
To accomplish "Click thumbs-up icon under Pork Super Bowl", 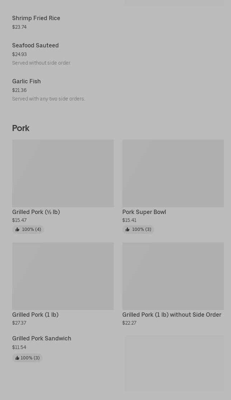I will pos(127,229).
